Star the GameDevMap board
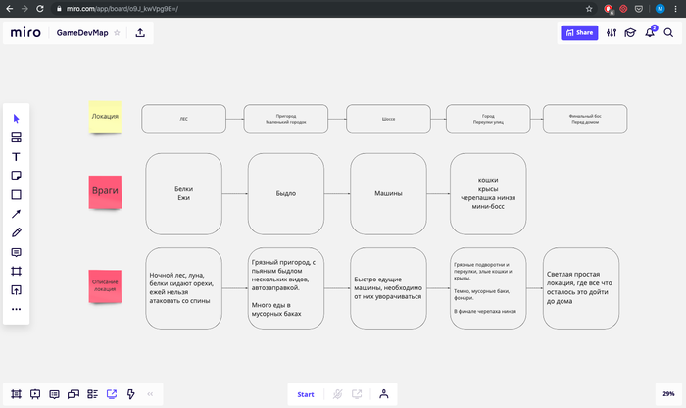This screenshot has height=408, width=686. click(x=117, y=32)
